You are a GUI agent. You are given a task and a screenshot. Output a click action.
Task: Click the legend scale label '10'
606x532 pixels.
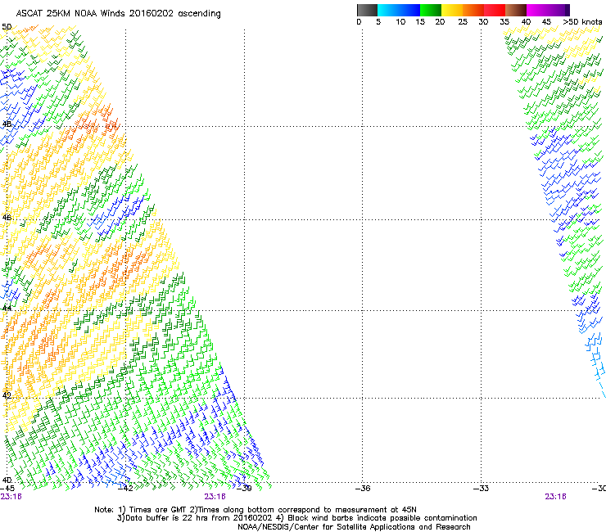[400, 22]
